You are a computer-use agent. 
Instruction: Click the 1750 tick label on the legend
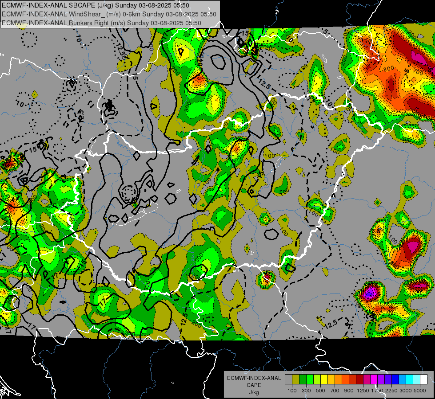click(x=377, y=391)
